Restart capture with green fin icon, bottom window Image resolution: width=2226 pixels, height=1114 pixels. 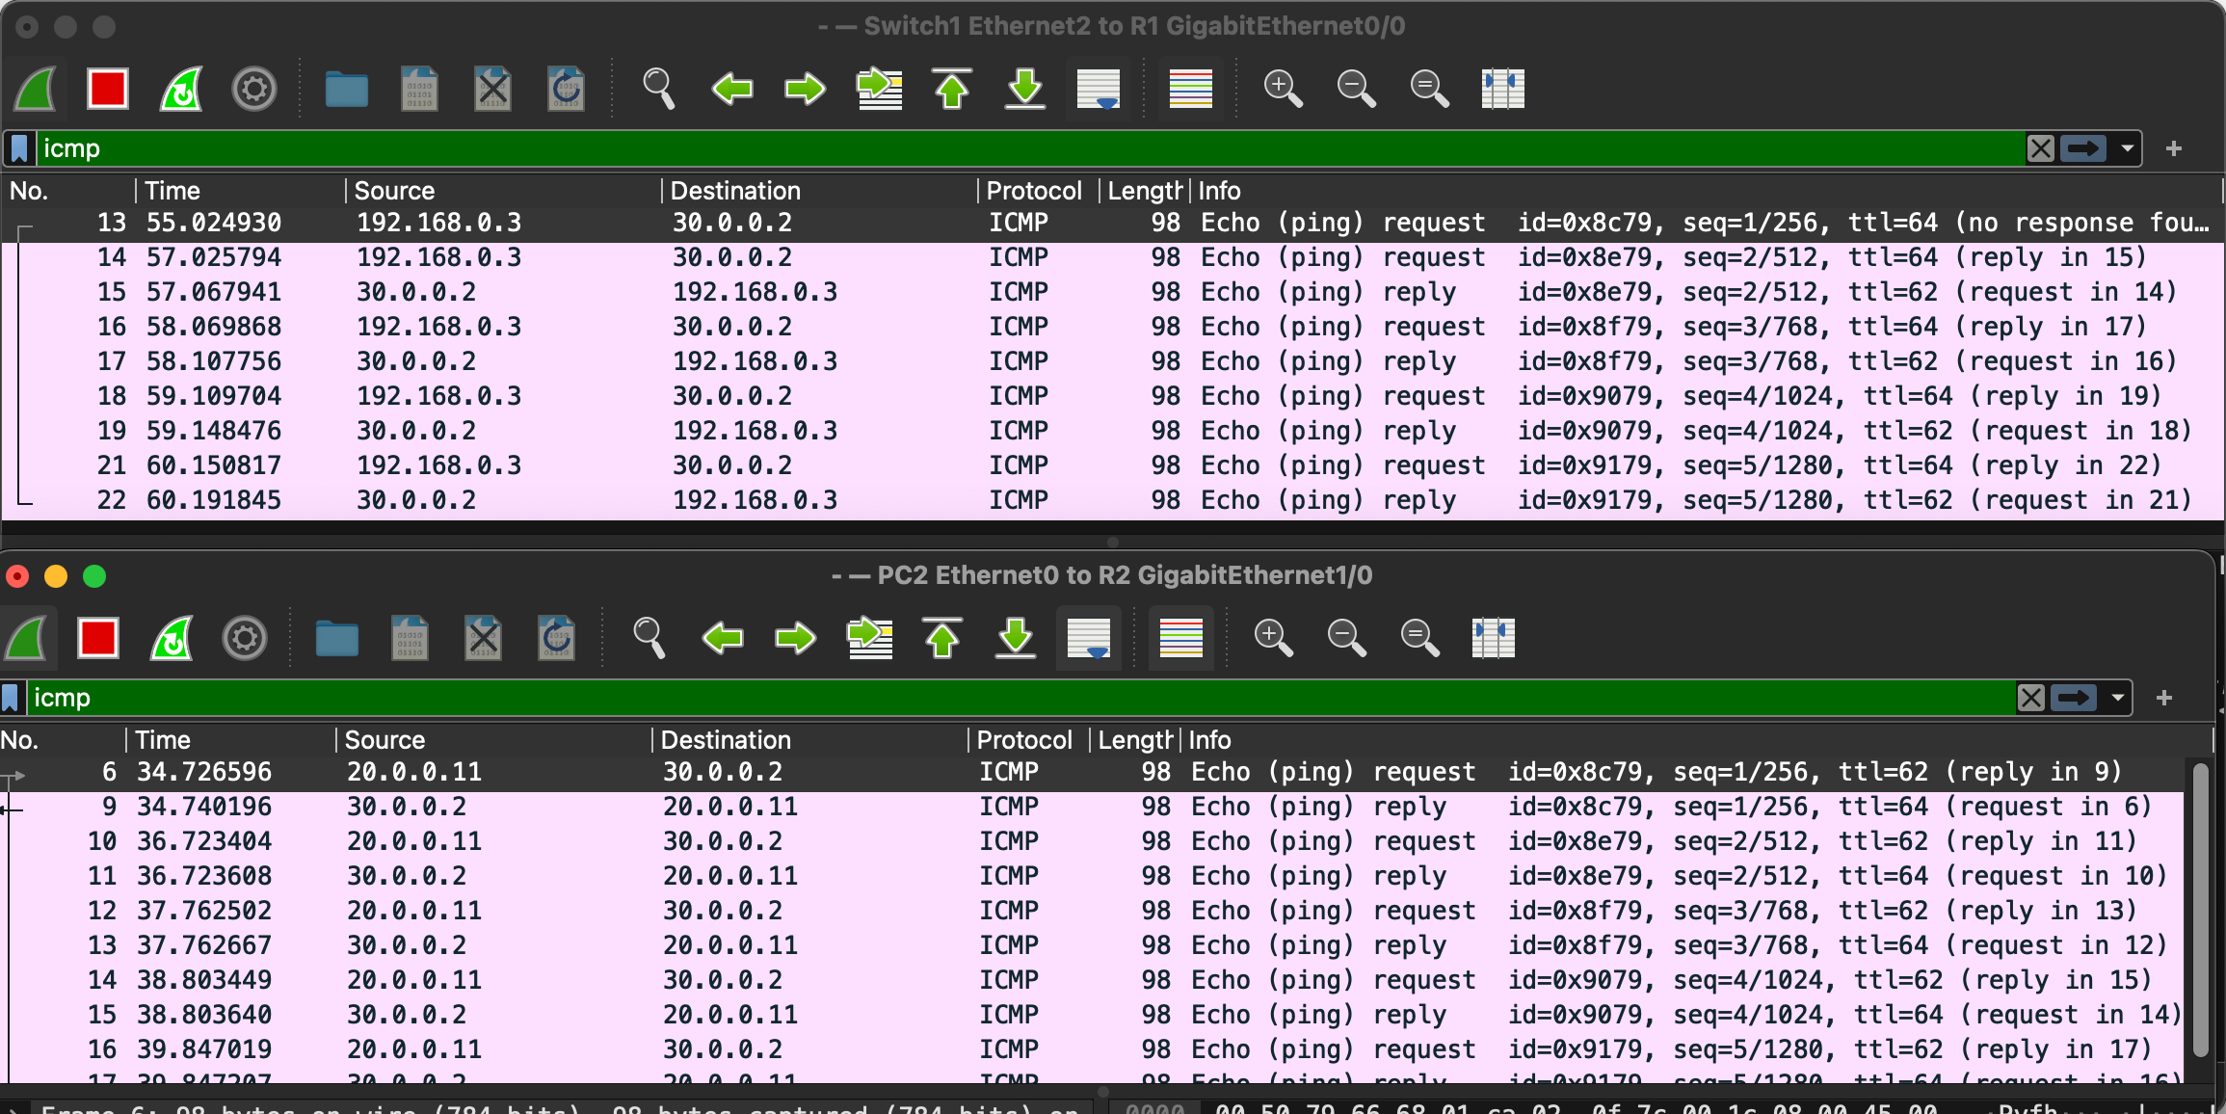172,638
